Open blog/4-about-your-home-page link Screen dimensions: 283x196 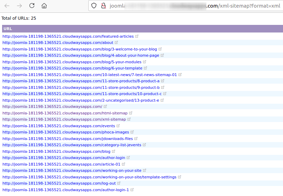click(81, 56)
